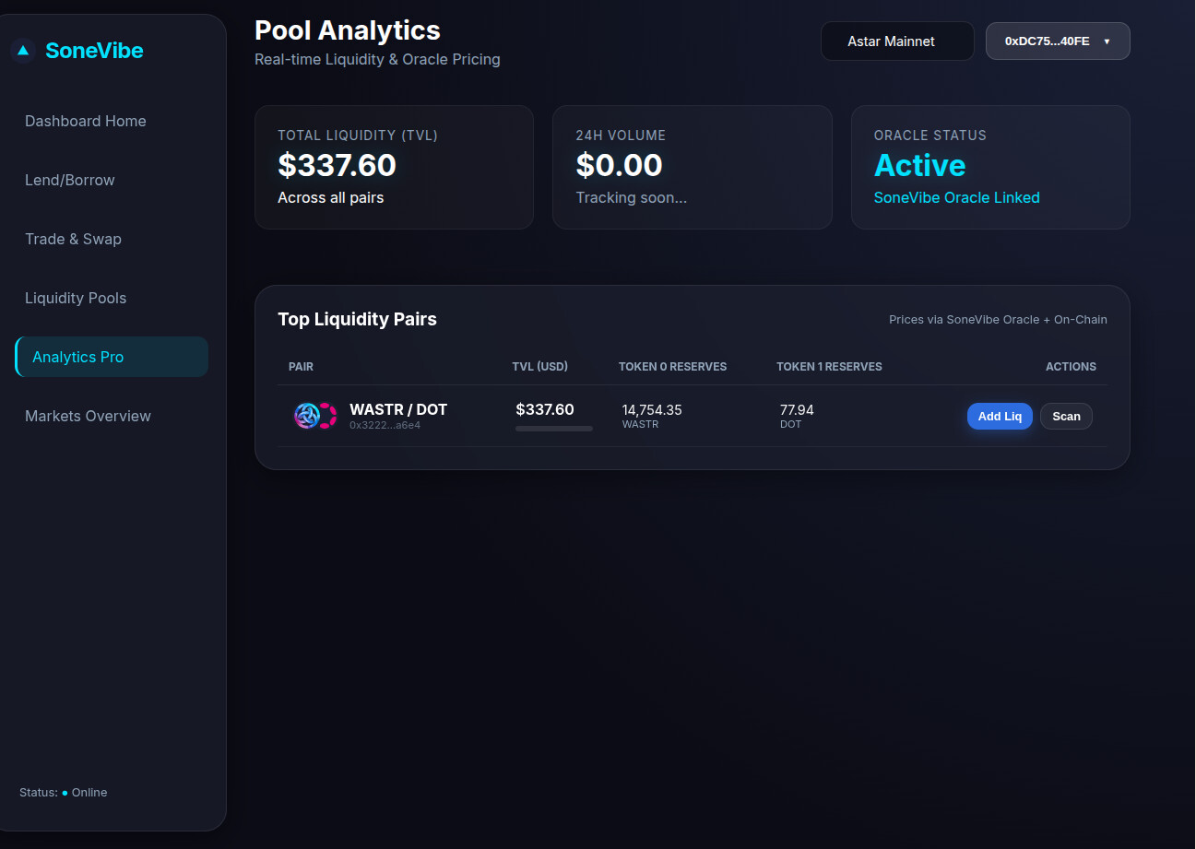Click the TOKEN 0 RESERVES column header
This screenshot has width=1196, height=849.
click(672, 366)
